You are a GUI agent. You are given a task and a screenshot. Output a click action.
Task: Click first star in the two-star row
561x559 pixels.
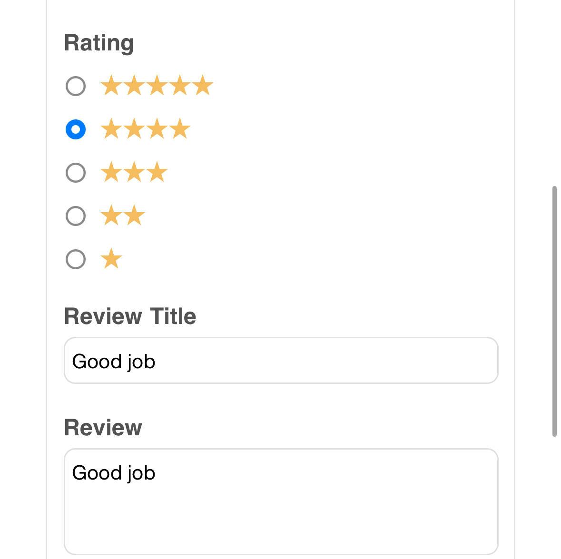pyautogui.click(x=111, y=216)
